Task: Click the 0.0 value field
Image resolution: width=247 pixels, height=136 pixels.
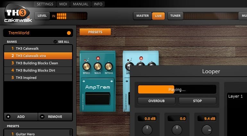Action: point(177,119)
